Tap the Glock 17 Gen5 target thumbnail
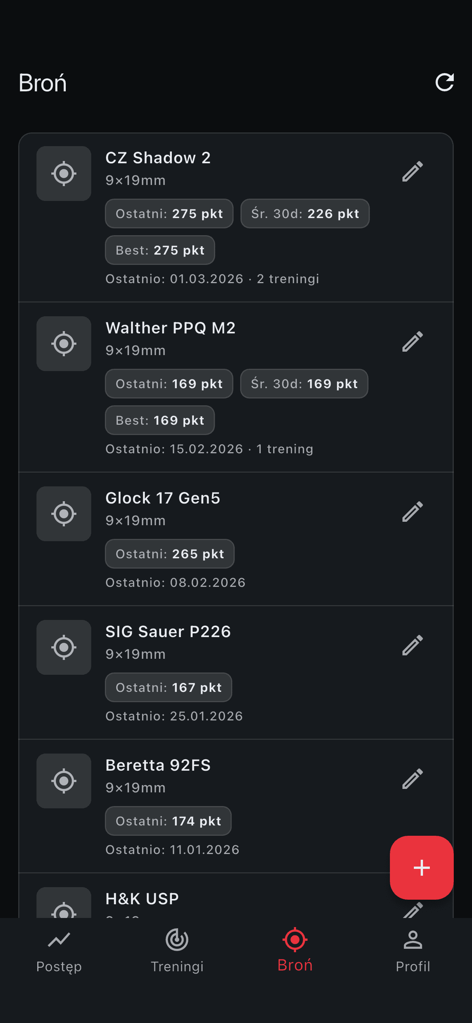Viewport: 472px width, 1023px height. click(64, 514)
